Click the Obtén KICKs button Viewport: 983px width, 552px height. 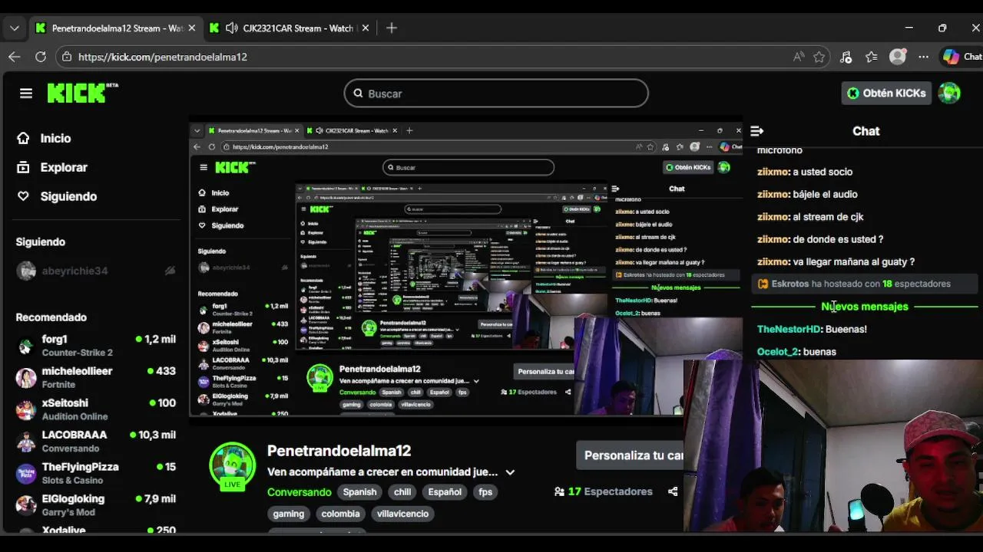[886, 93]
